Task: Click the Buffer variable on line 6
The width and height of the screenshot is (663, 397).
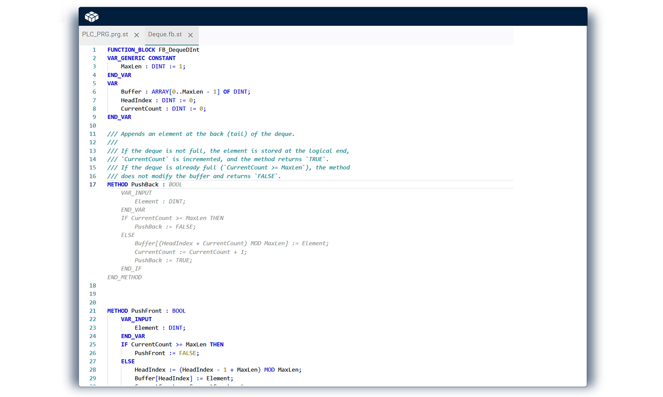Action: pyautogui.click(x=131, y=92)
